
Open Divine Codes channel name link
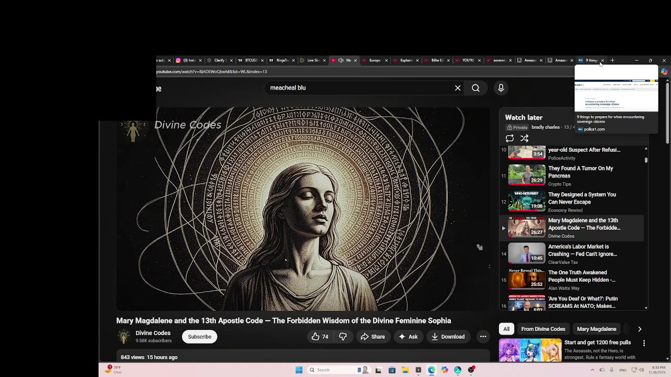153,333
